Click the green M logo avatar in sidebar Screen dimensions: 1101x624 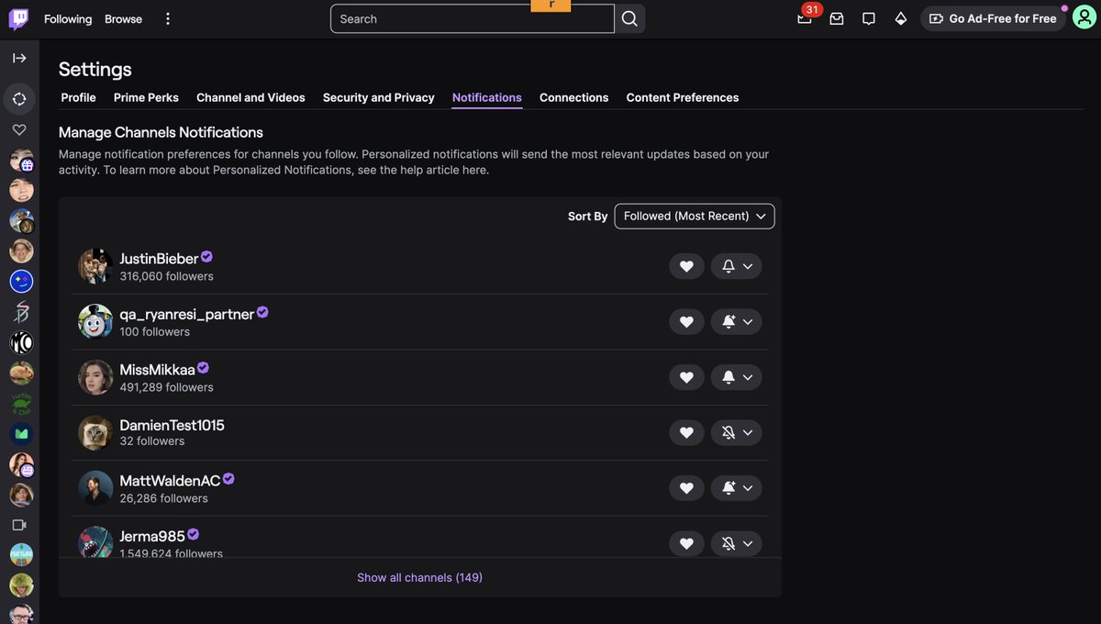21,433
